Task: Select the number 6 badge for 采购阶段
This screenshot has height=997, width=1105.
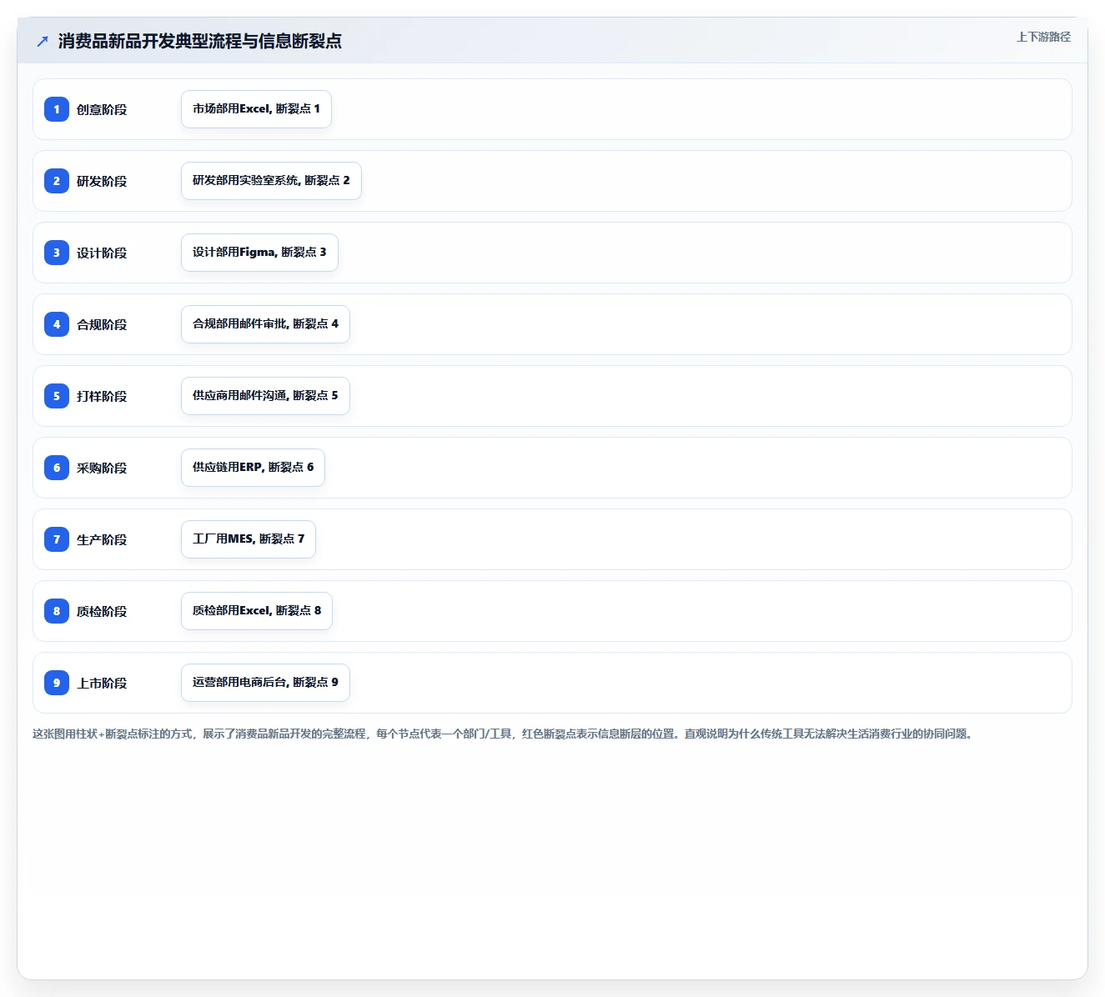Action: 57,468
